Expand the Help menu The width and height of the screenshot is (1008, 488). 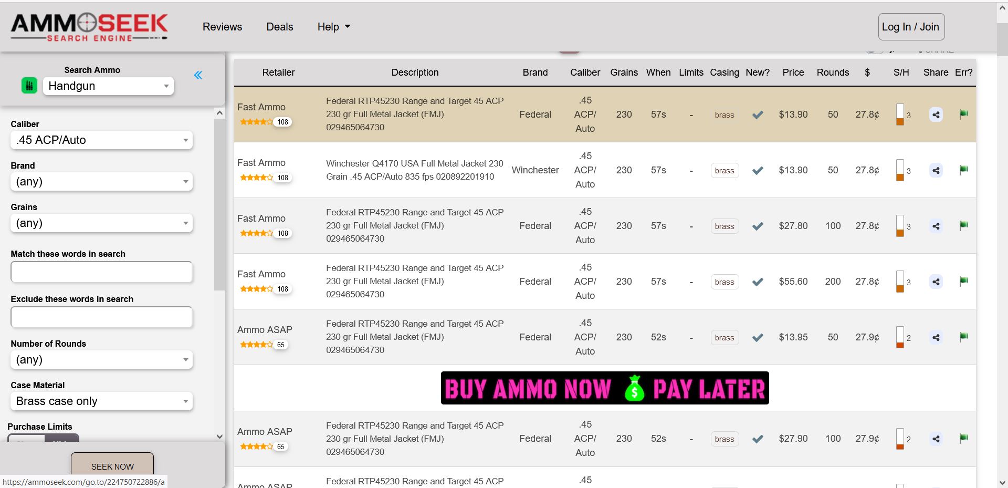[x=333, y=27]
